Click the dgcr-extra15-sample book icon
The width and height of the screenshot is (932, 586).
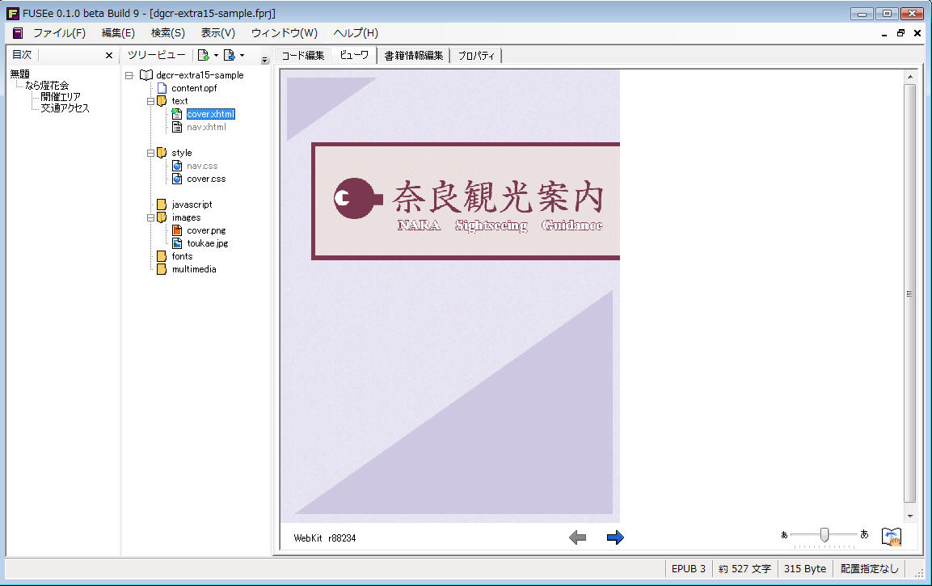coord(145,75)
